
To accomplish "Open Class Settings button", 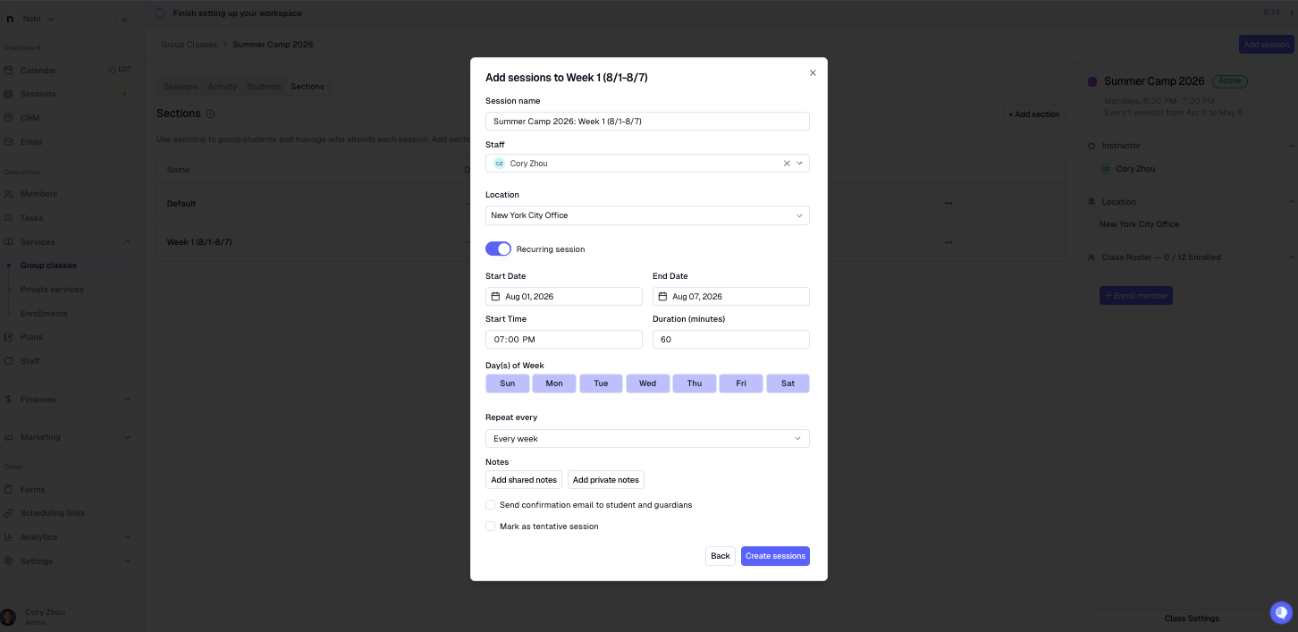I will point(1192,619).
